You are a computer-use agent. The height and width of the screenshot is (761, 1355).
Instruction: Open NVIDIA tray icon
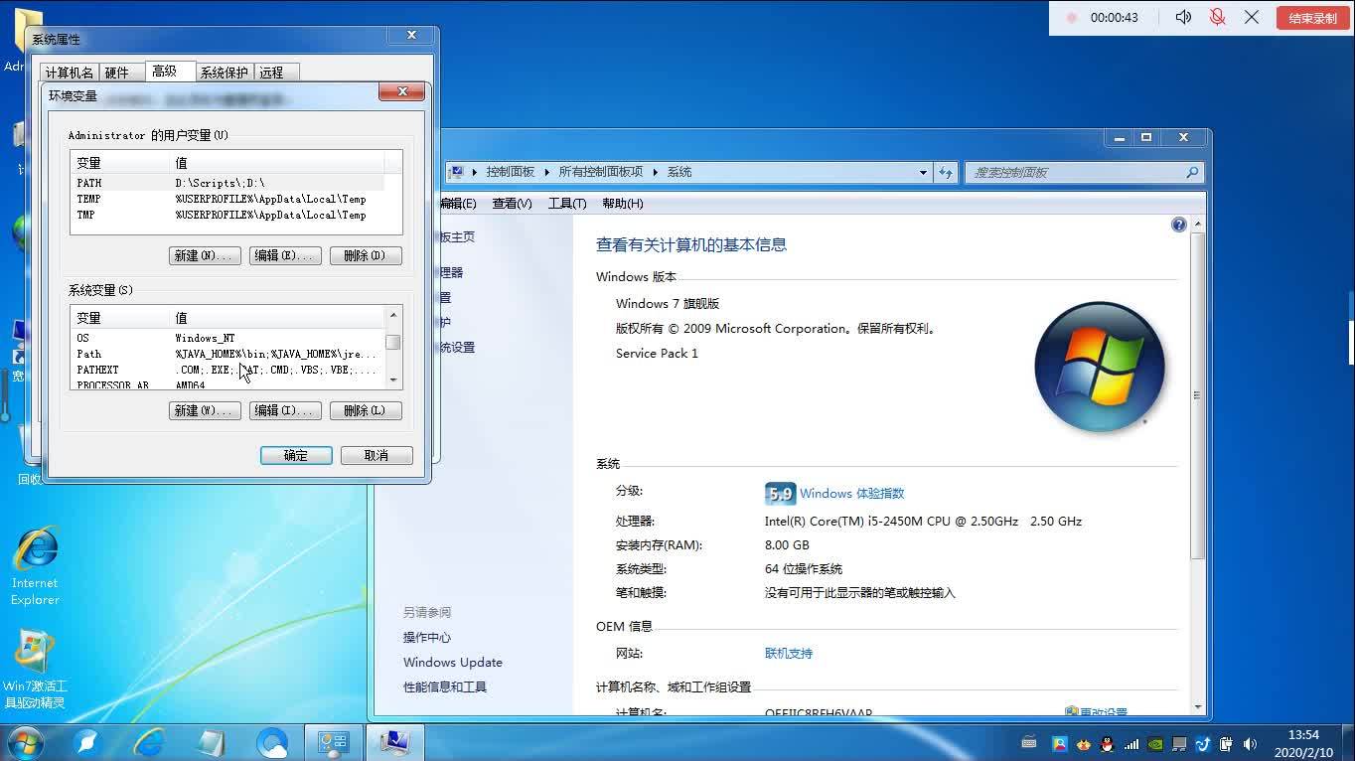[1154, 743]
